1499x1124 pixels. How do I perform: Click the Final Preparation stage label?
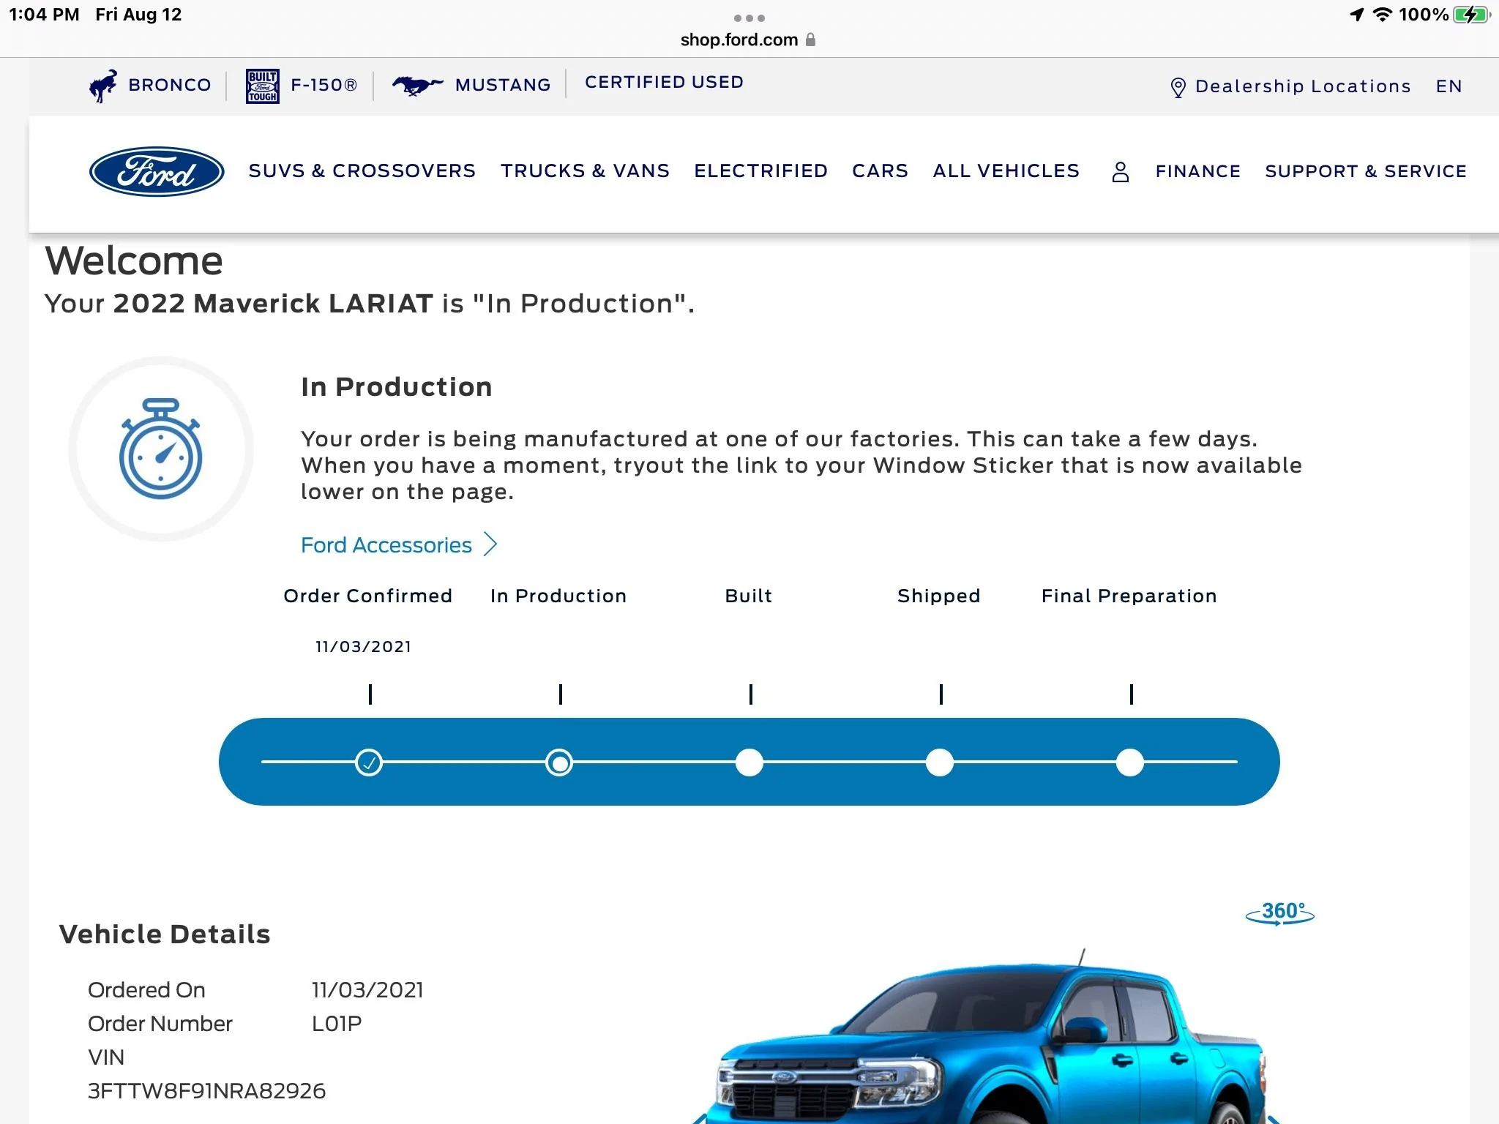(1129, 596)
